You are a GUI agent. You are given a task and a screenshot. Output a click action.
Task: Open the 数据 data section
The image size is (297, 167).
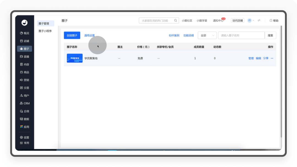[x=24, y=119]
